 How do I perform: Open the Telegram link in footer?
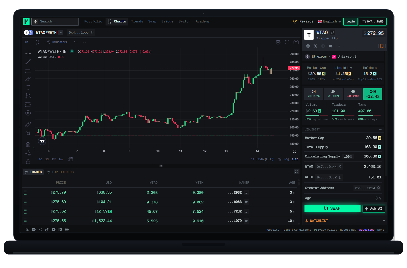[x=34, y=230]
